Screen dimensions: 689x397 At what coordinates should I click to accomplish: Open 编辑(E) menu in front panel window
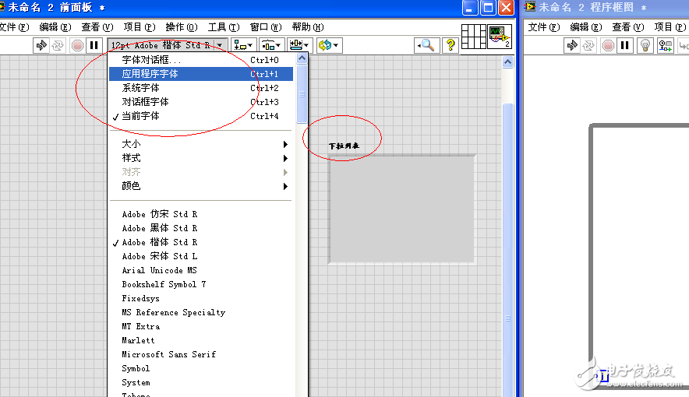pos(55,27)
